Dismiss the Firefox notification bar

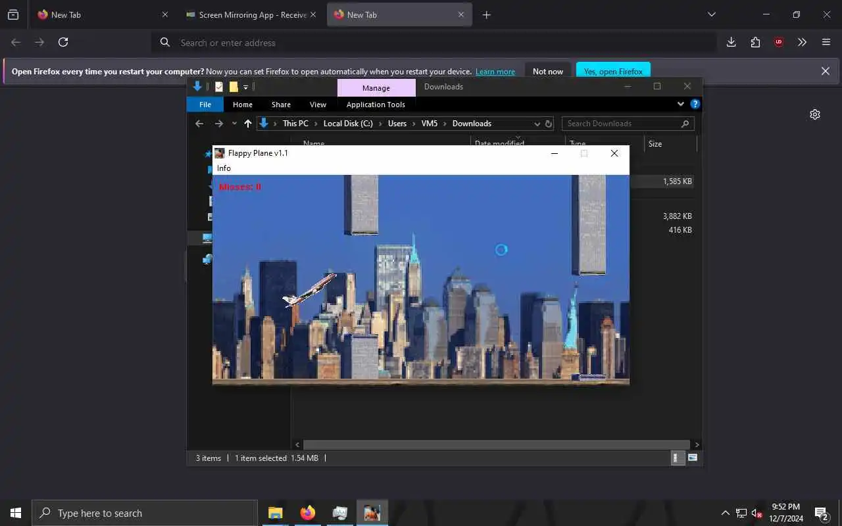[826, 71]
